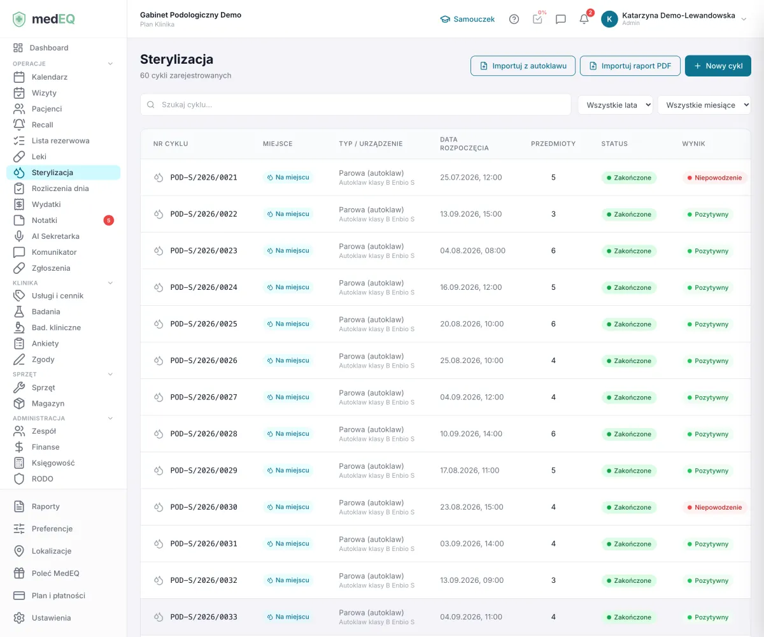Open the chat messages icon in header
Image resolution: width=764 pixels, height=637 pixels.
561,19
